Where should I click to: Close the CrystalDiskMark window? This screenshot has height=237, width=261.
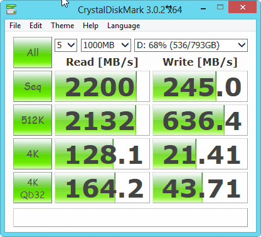click(242, 8)
